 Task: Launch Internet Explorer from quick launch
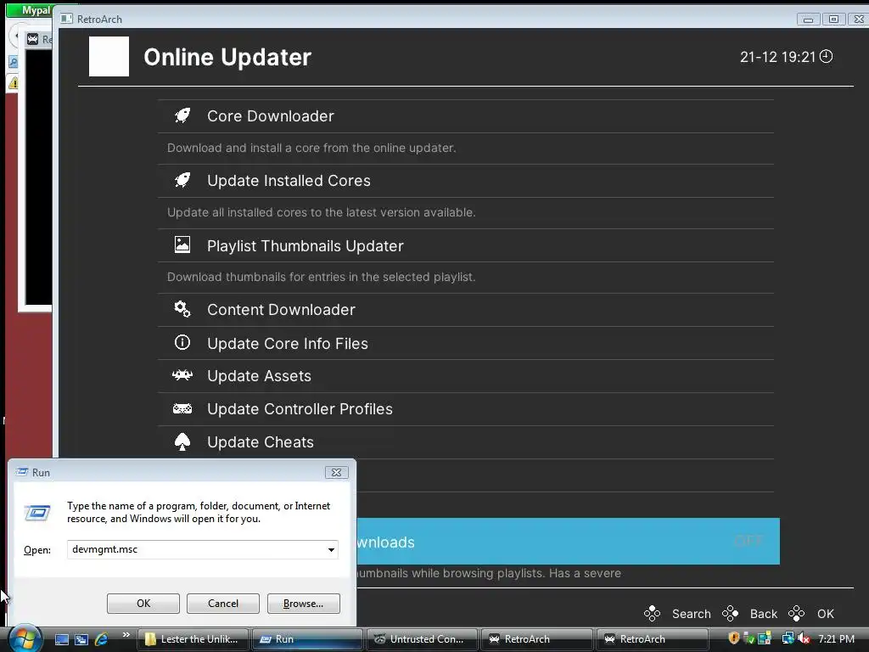pyautogui.click(x=102, y=639)
